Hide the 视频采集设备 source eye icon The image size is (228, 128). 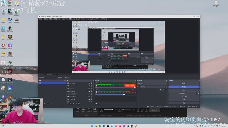(x=89, y=94)
